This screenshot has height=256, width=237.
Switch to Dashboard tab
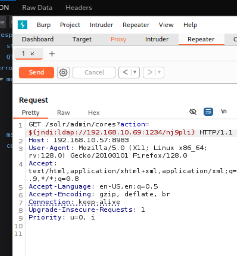(38, 39)
